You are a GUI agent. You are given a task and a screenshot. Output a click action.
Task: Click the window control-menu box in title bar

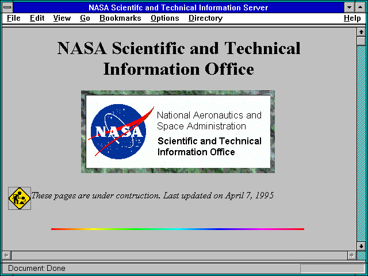(x=7, y=7)
